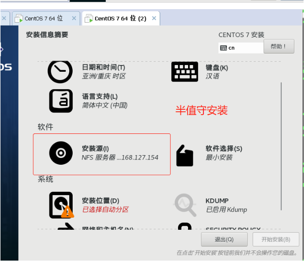Open the installation source disc icon
This screenshot has height=263, width=304.
coord(61,153)
